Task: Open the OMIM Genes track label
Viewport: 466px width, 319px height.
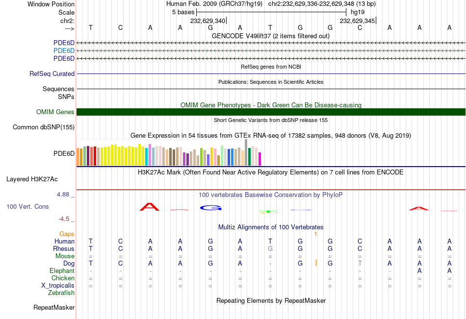Action: click(55, 112)
